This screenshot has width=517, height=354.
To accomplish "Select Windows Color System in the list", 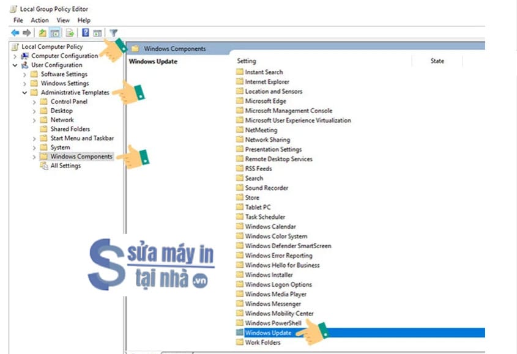I will (x=276, y=236).
